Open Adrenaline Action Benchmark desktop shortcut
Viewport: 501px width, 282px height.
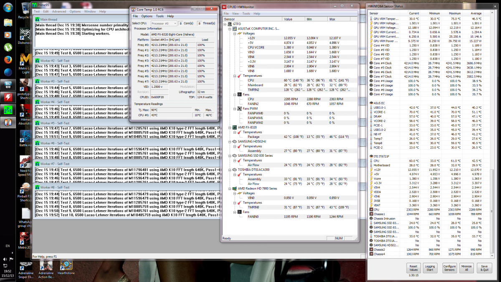[x=46, y=270]
